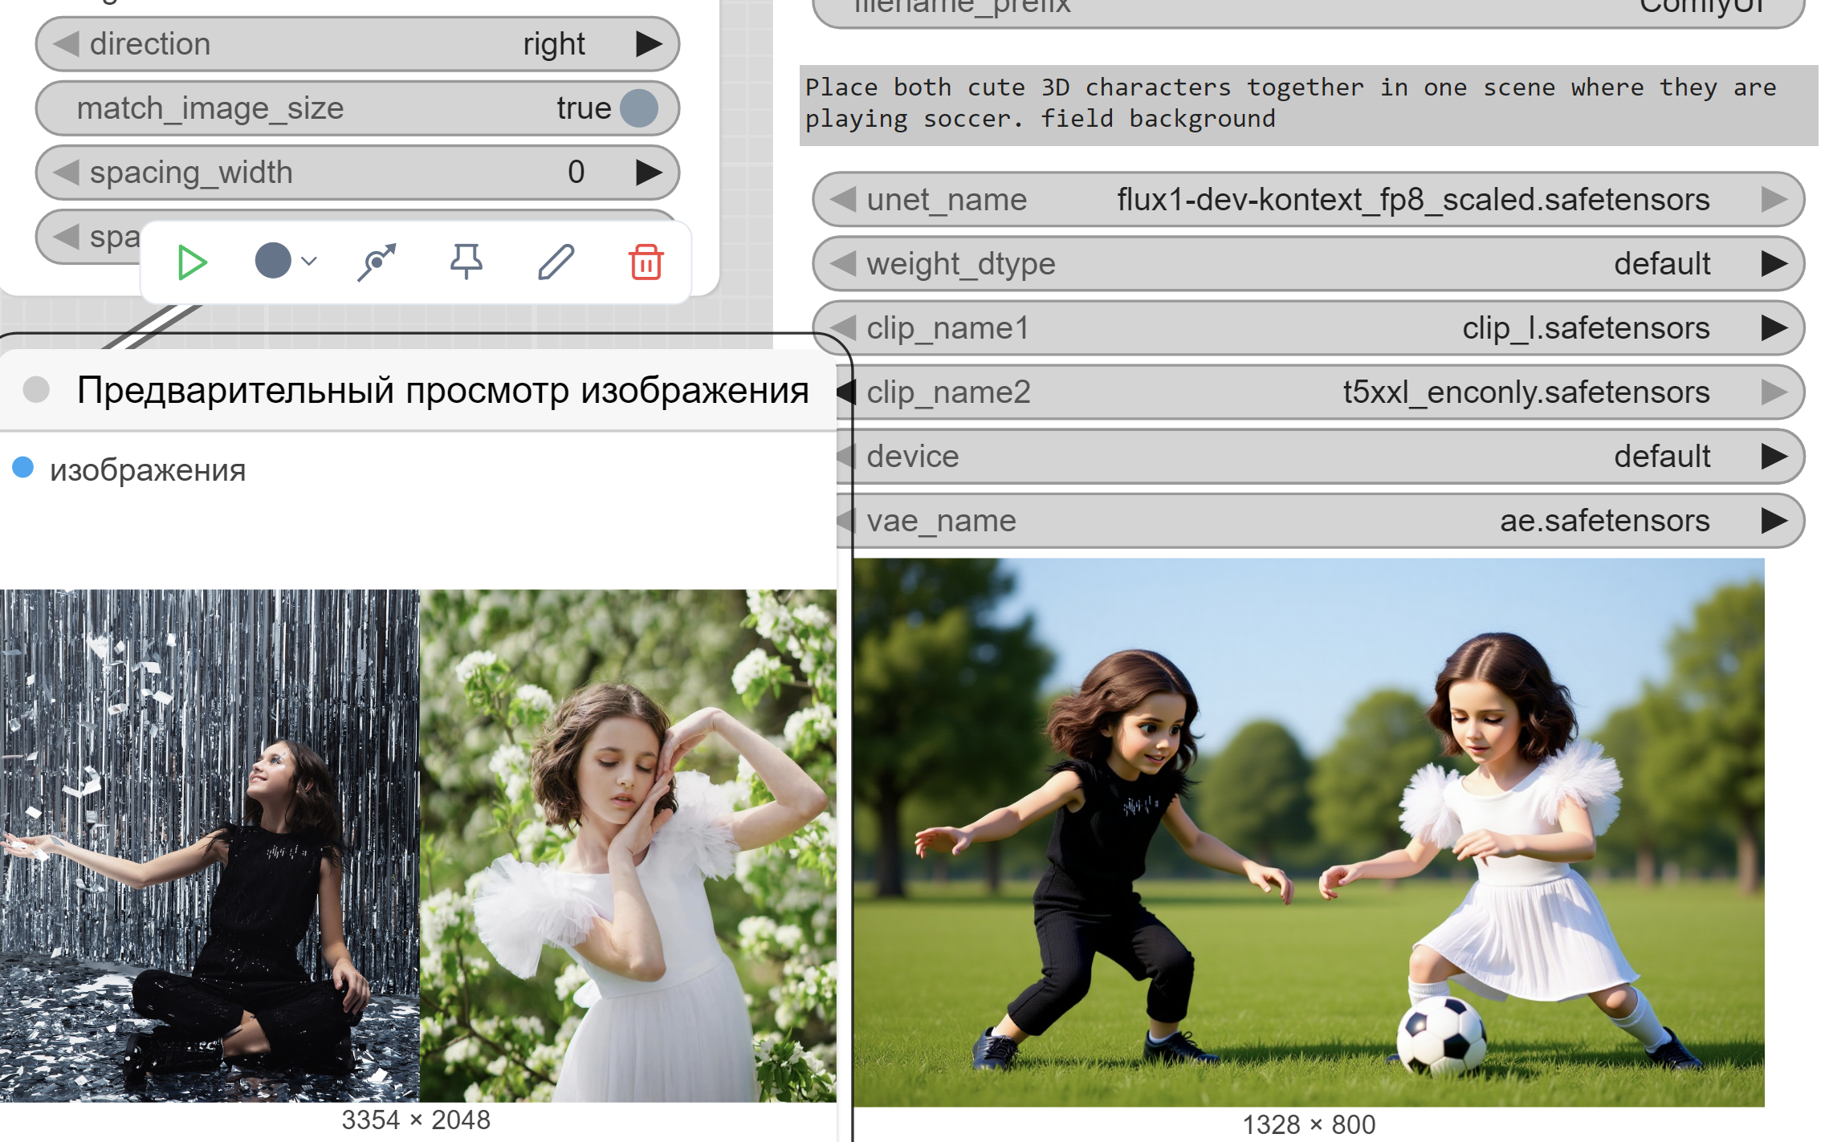Click the green play icon in node toolbar
This screenshot has height=1142, width=1833.
(191, 262)
